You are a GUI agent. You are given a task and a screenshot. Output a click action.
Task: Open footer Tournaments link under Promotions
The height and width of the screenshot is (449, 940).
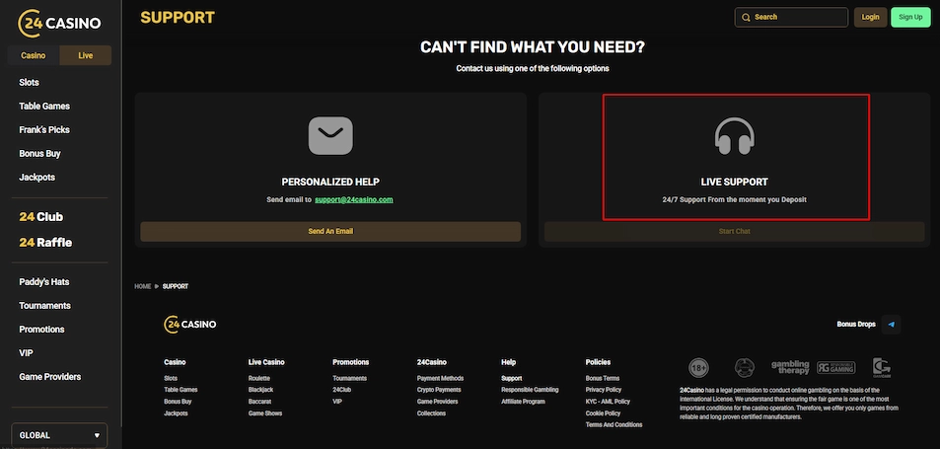pos(349,378)
